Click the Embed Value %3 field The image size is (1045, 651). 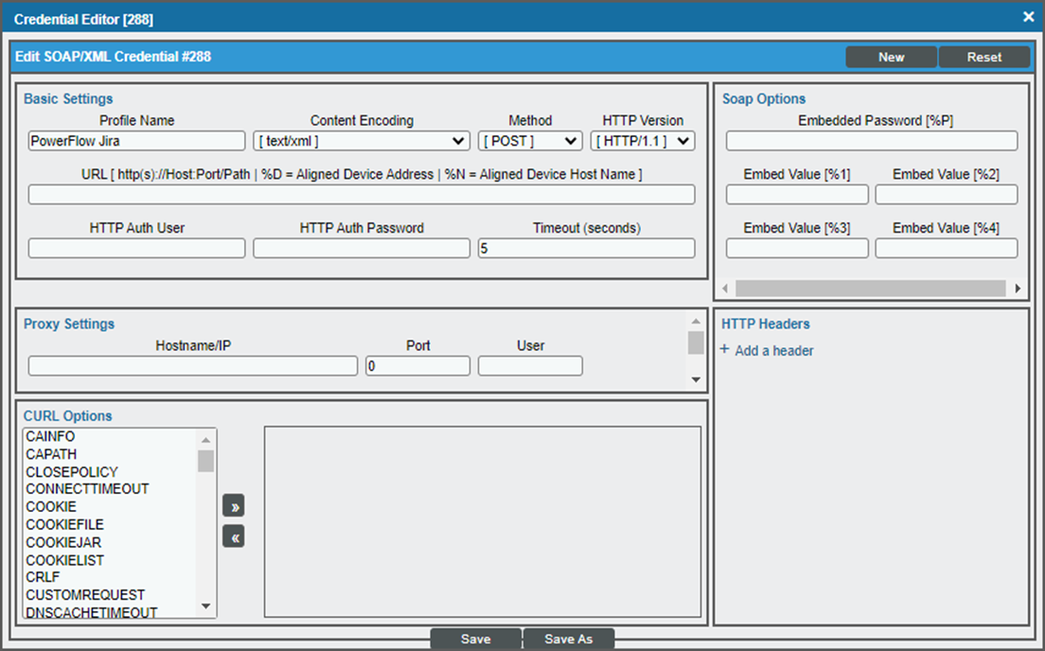coord(797,248)
